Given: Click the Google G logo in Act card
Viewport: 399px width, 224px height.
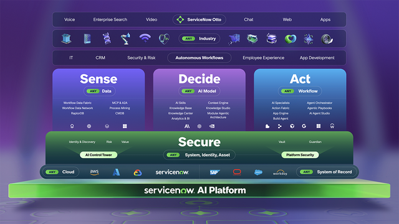Looking at the screenshot, I should (304, 126).
